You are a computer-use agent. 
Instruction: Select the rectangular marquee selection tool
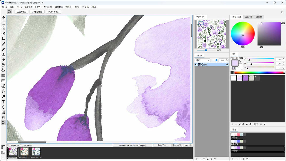coord(3,23)
